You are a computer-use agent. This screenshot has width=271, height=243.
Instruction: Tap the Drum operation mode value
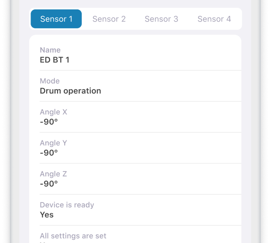(71, 91)
